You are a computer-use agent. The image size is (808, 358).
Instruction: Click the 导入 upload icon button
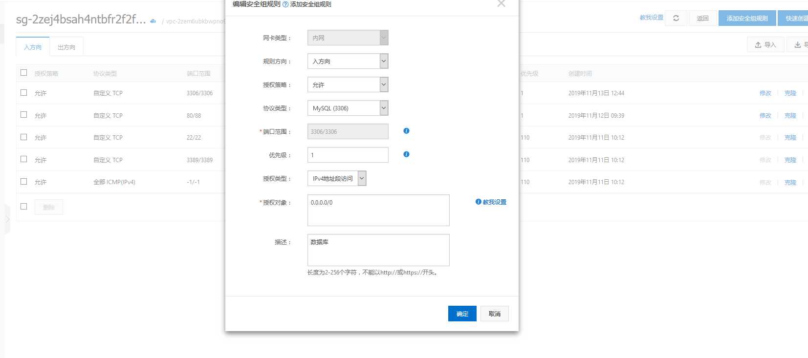click(765, 45)
